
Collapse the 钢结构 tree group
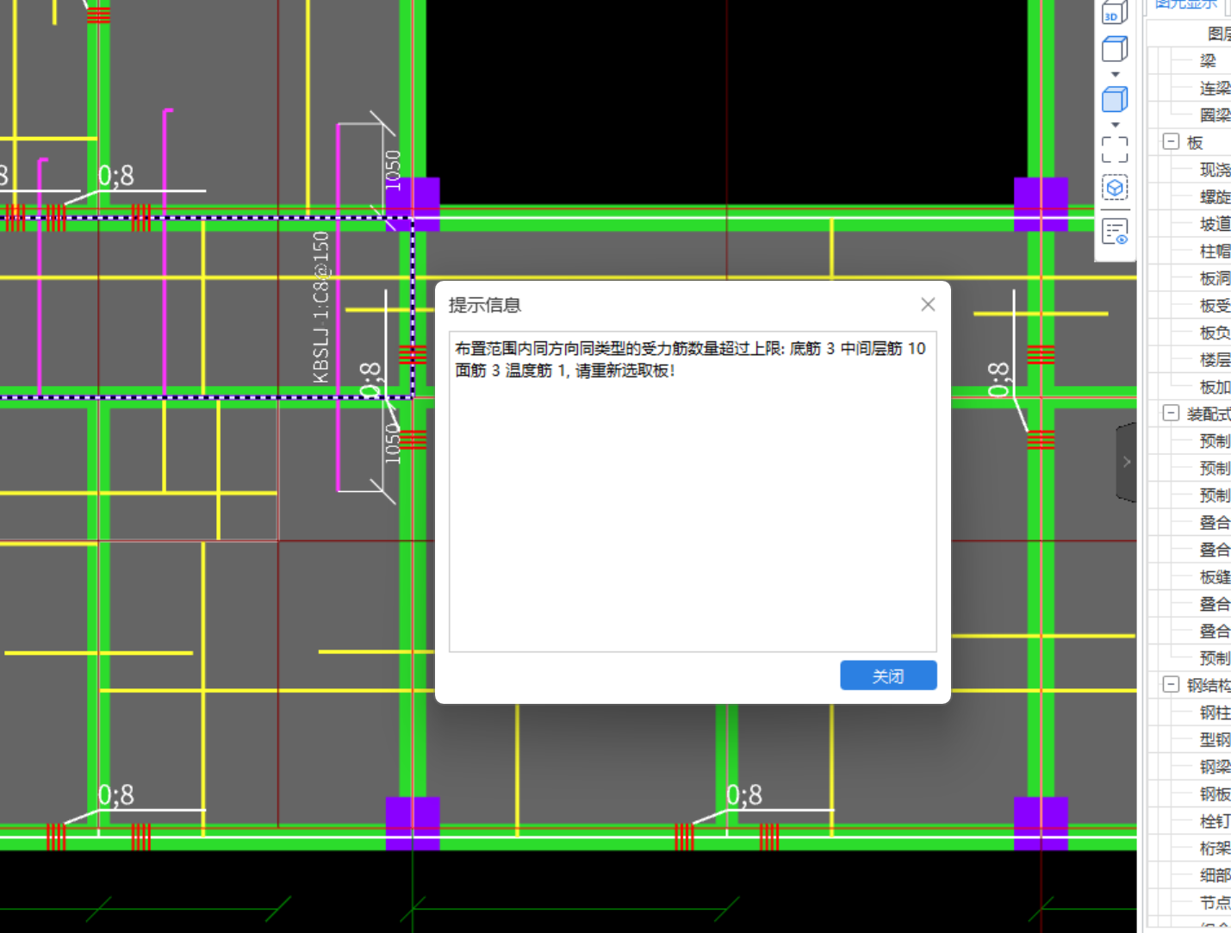(1171, 685)
